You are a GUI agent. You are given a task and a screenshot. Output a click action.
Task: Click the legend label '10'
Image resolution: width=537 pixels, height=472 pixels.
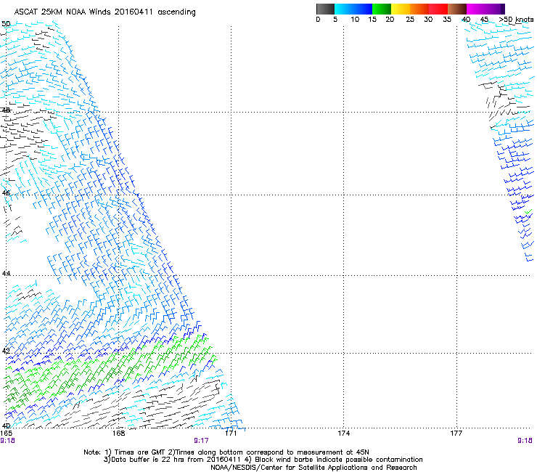[355, 20]
